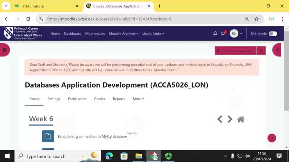The width and height of the screenshot is (289, 162).
Task: Open the More course menu
Action: [x=138, y=99]
